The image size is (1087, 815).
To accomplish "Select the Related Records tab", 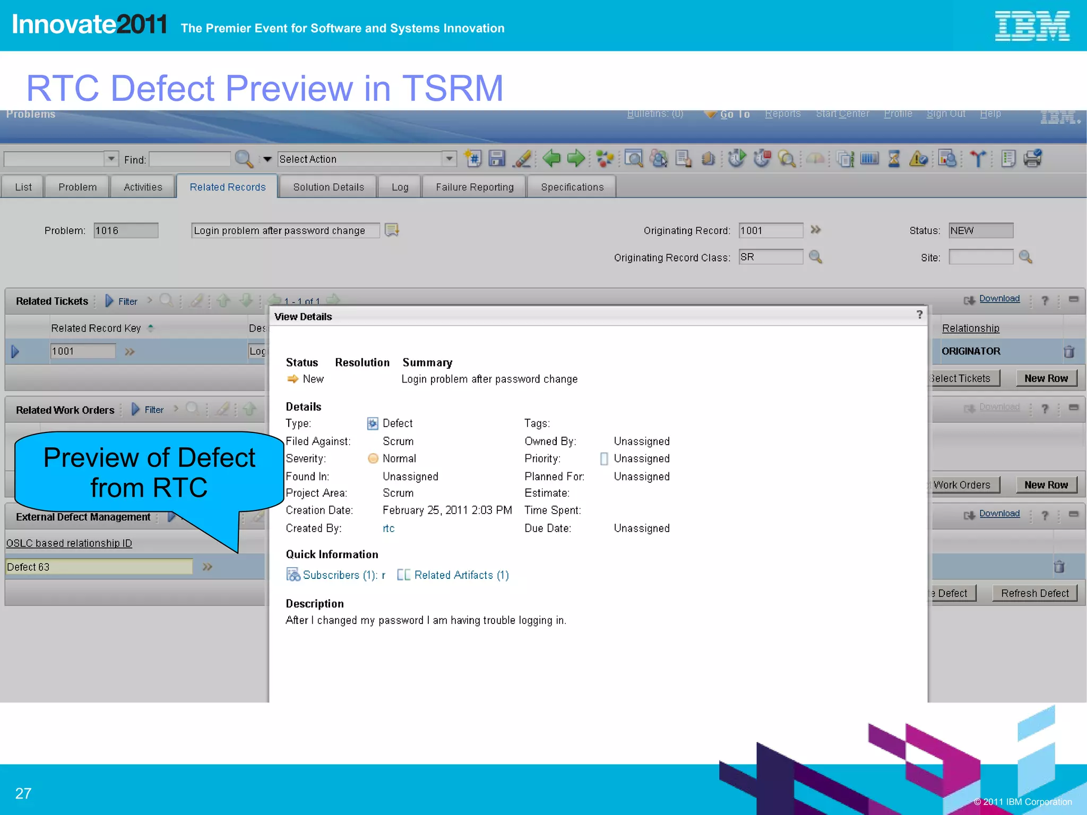I will tap(228, 187).
